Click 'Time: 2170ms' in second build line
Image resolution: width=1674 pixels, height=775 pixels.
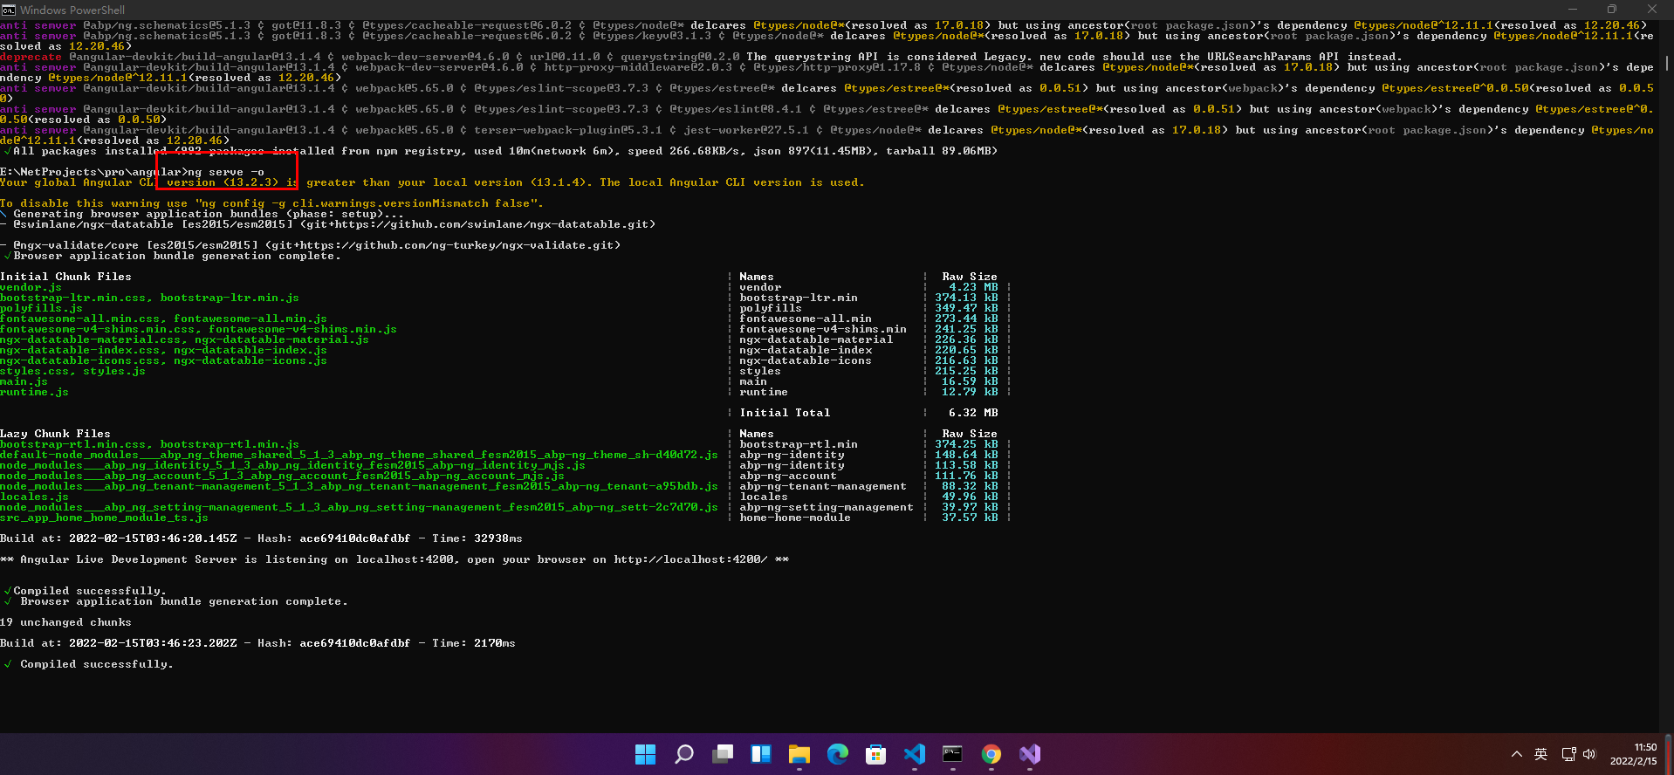474,643
